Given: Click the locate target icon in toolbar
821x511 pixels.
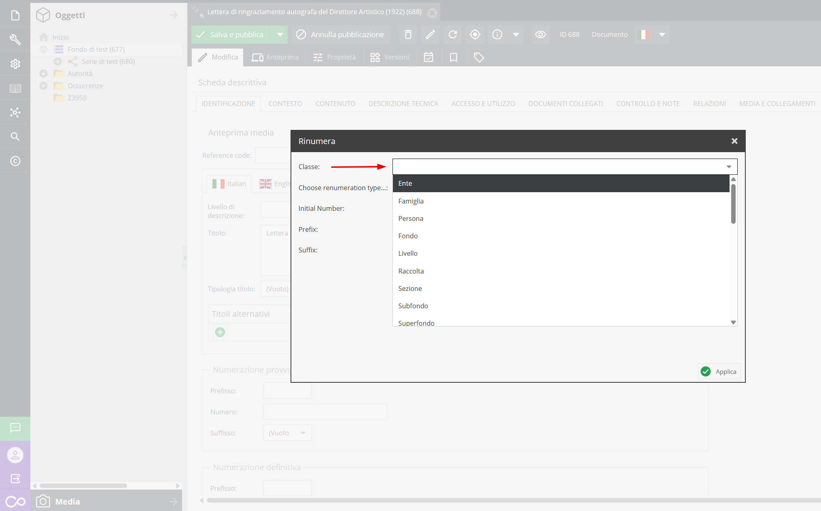Looking at the screenshot, I should point(475,35).
